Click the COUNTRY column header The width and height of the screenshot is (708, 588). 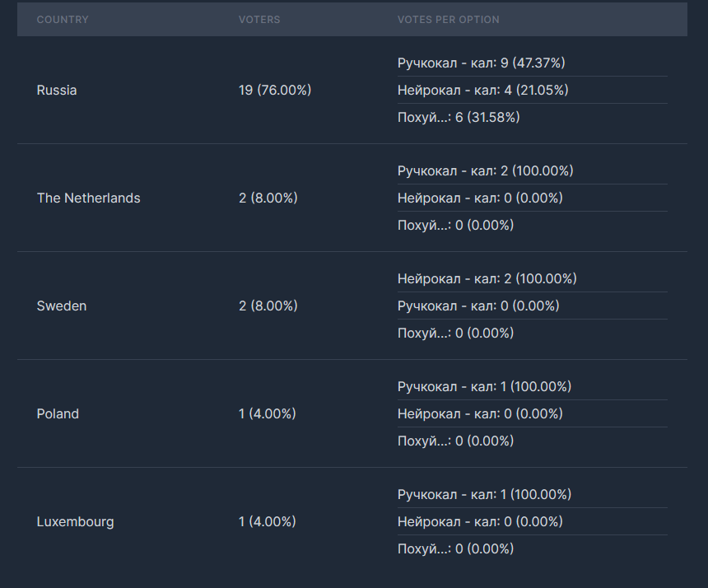point(63,19)
